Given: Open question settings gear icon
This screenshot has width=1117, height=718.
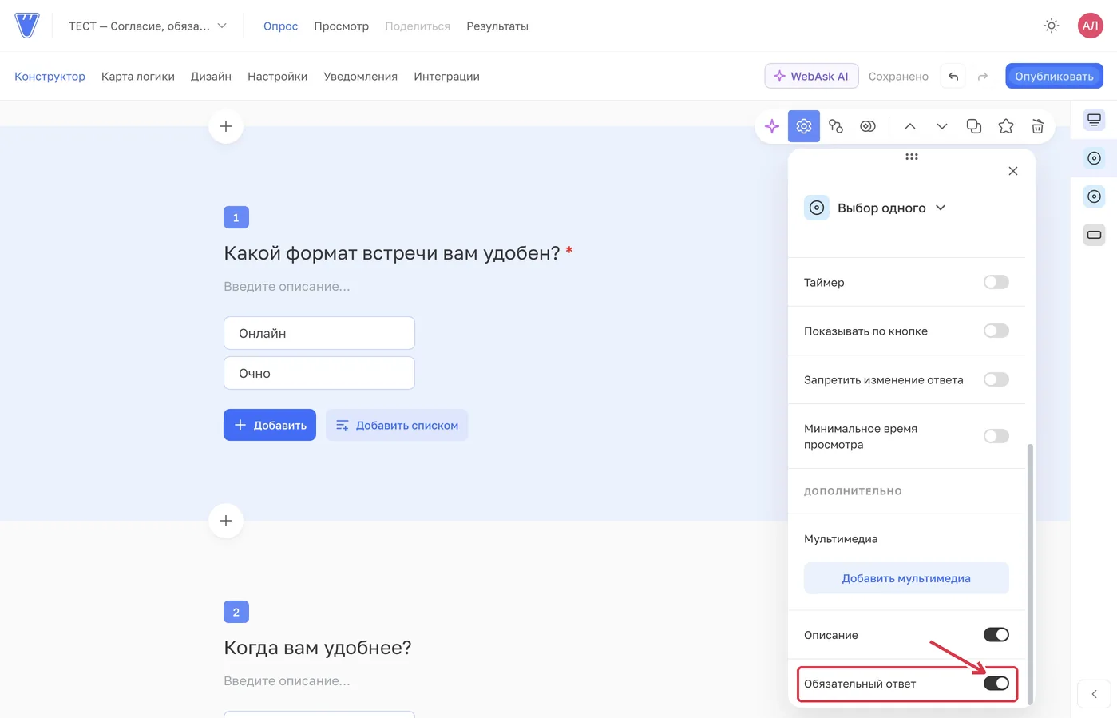Looking at the screenshot, I should pos(804,126).
